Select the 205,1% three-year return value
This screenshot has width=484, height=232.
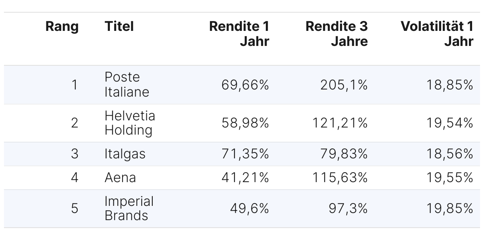coord(344,85)
